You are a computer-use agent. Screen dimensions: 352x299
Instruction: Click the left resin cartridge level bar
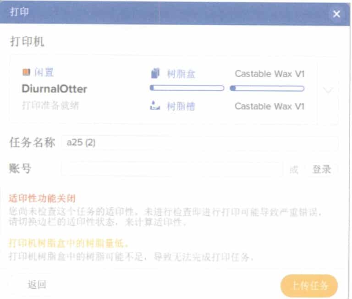tap(187, 88)
